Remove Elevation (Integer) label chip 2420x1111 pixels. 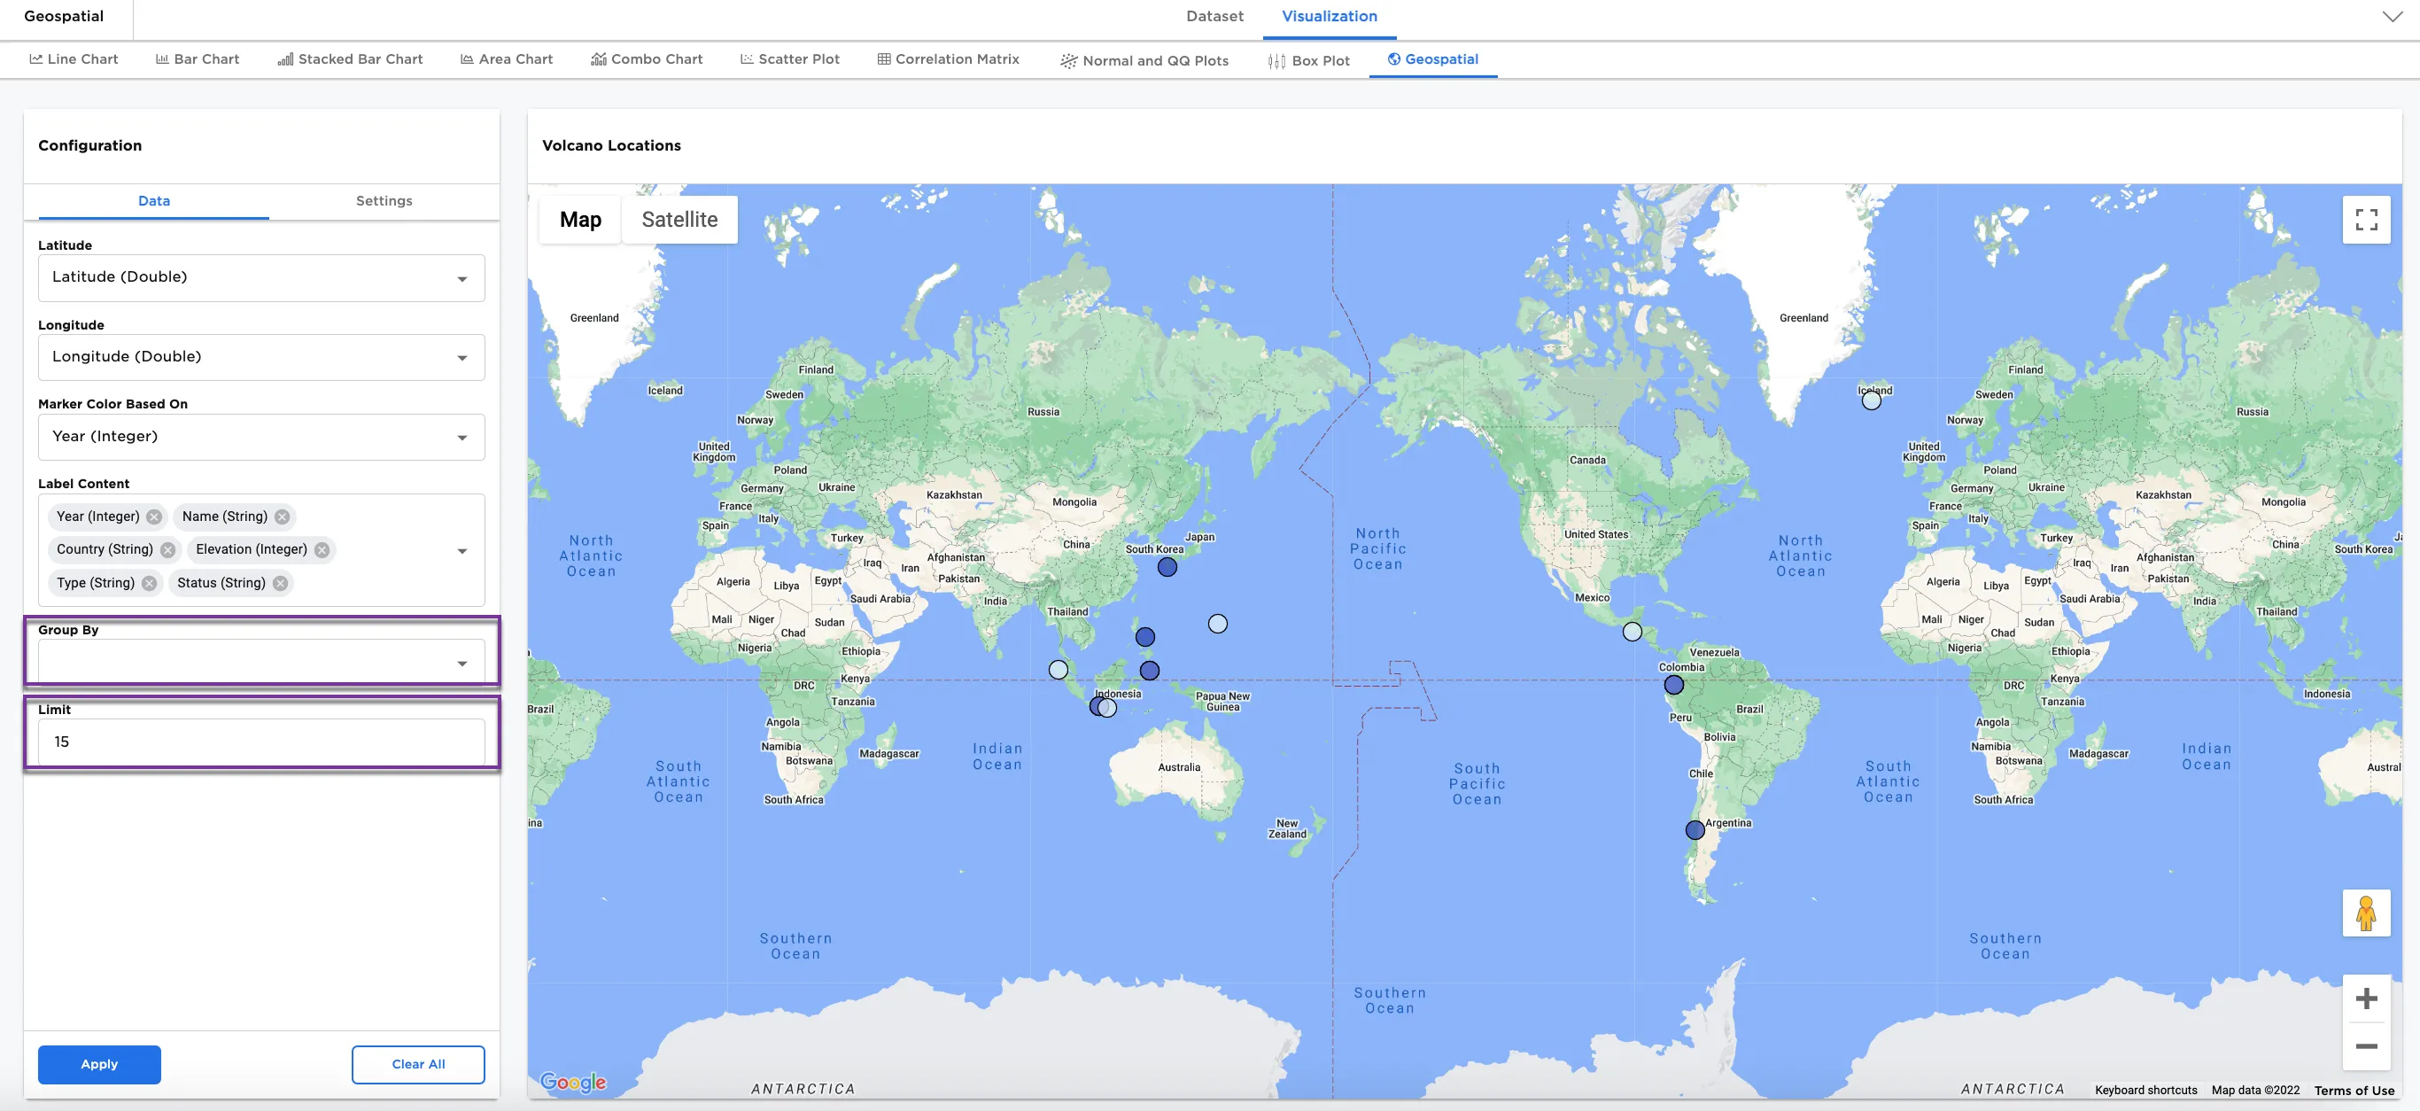tap(322, 550)
